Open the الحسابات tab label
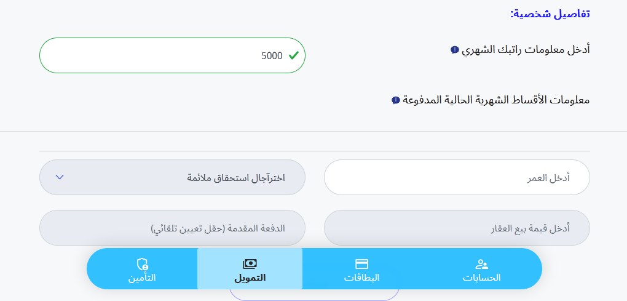Image resolution: width=627 pixels, height=301 pixels. 482,278
